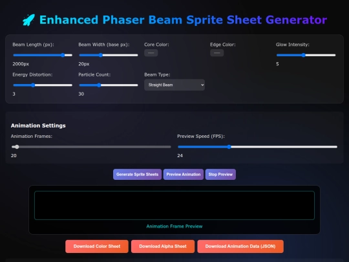Click the animation frame preview canvas
The image size is (349, 262).
point(174,205)
